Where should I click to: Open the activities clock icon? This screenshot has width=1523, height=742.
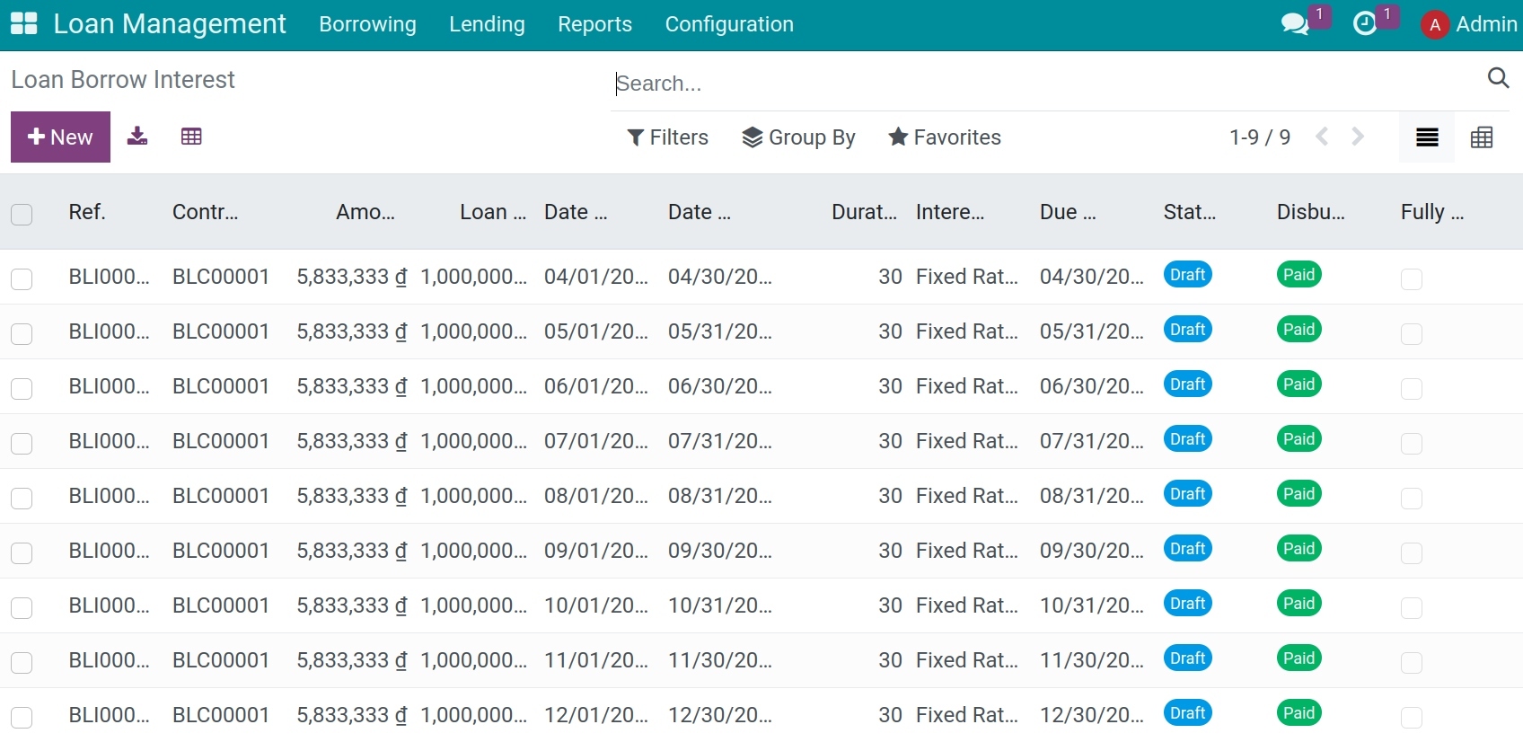tap(1365, 24)
